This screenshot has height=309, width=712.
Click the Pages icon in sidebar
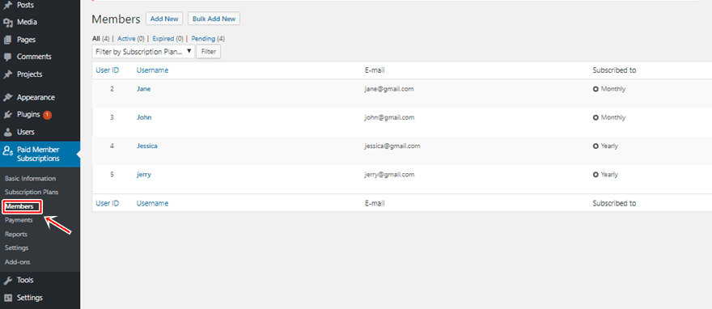tap(7, 40)
